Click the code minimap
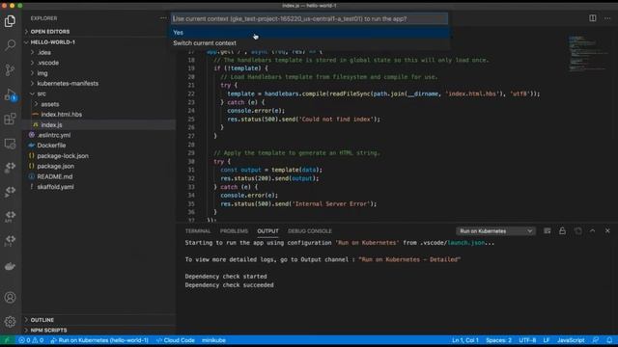 click(587, 53)
